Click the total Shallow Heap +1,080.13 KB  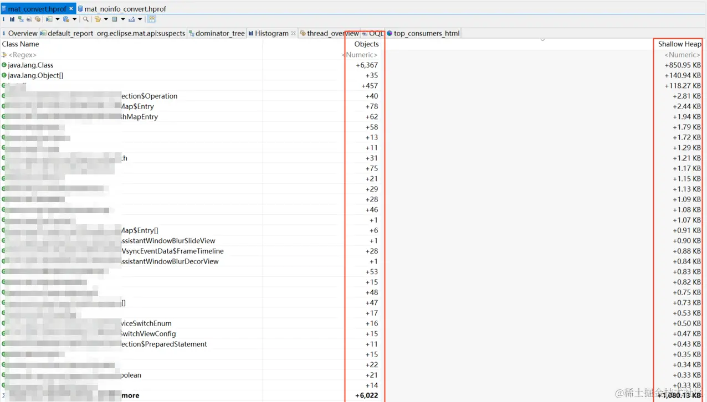pos(679,396)
